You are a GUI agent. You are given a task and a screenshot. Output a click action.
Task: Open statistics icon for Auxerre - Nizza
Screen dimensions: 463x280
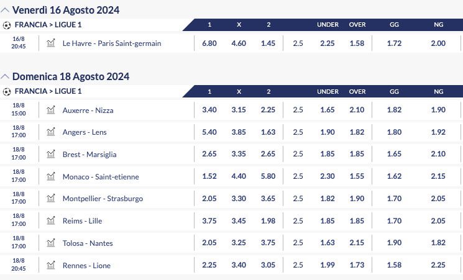[51, 110]
